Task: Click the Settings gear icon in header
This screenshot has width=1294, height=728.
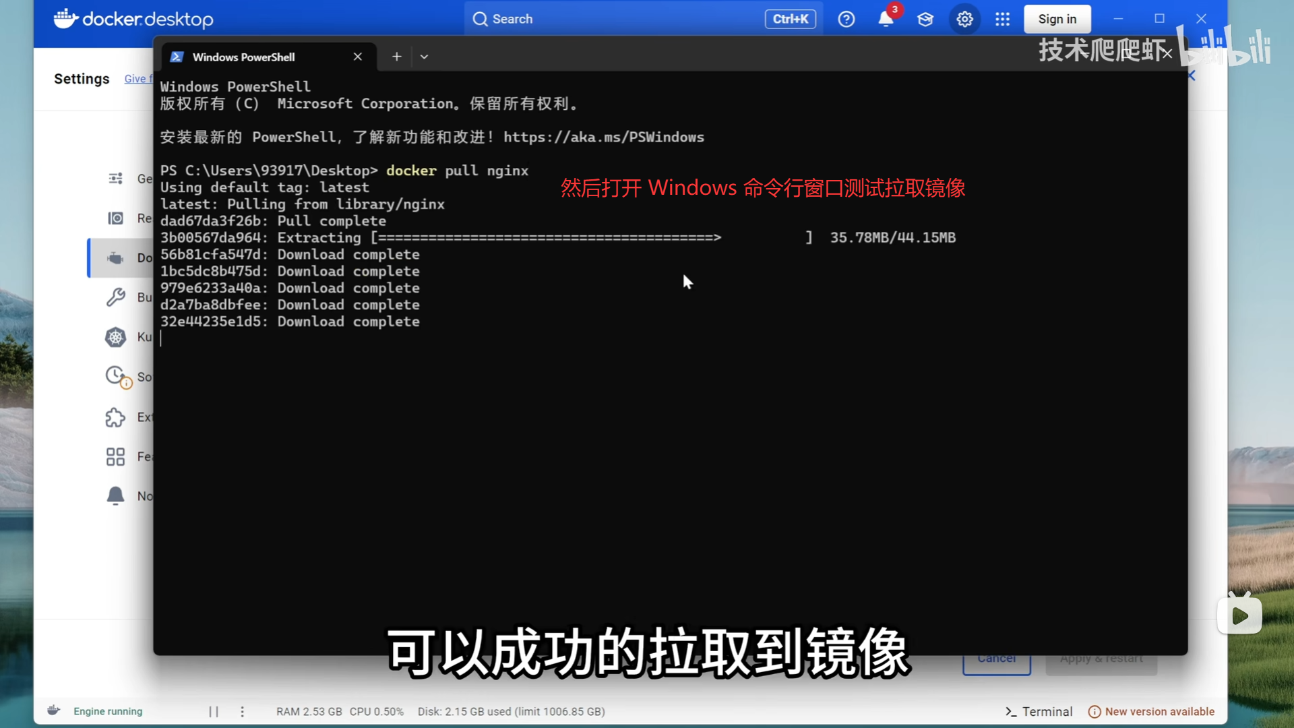Action: [964, 19]
